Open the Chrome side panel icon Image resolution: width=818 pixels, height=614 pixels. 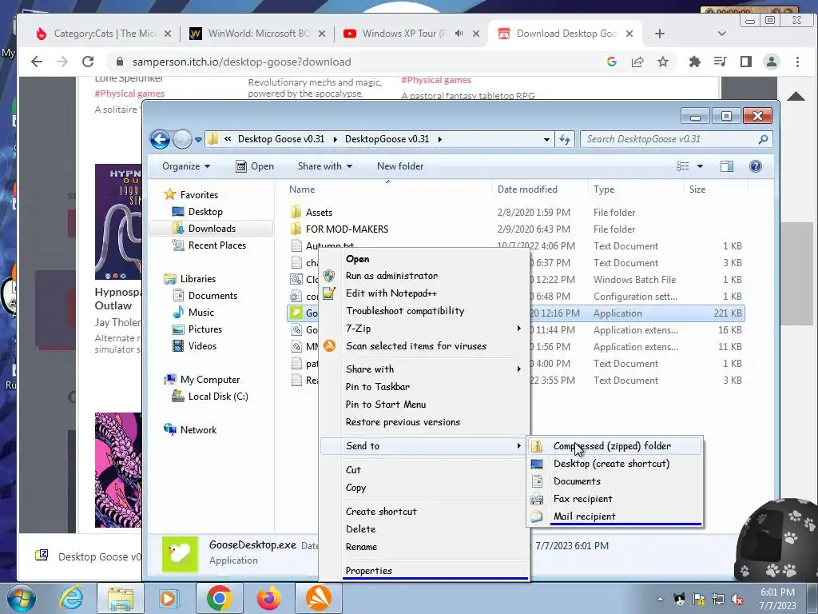[745, 62]
